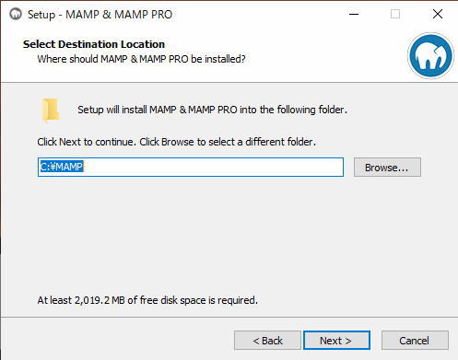Cancel the MAMP installation
Screen dimensions: 458x360
tap(415, 341)
